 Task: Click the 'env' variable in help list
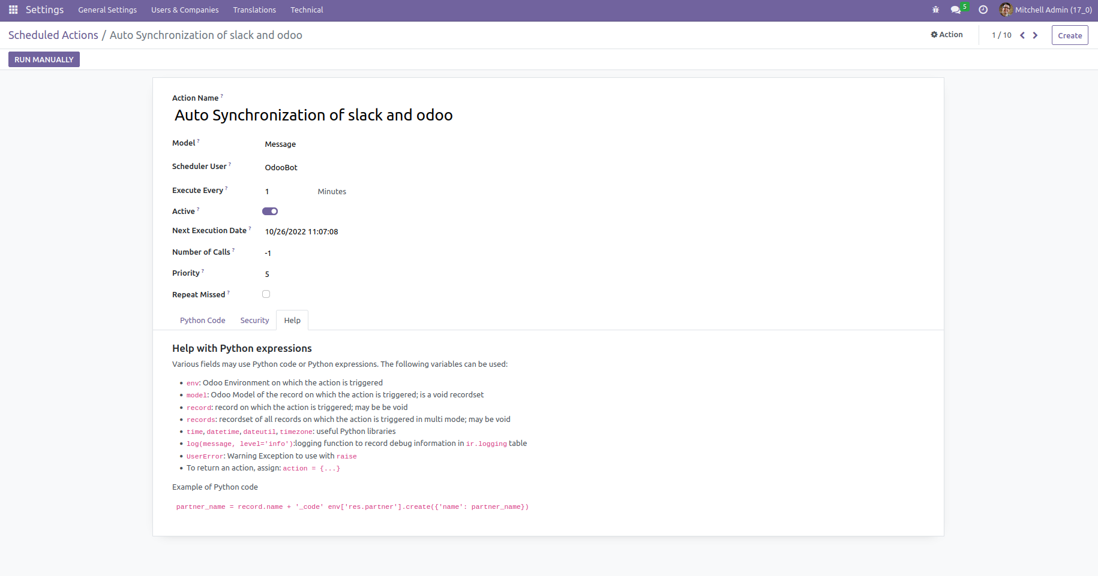pyautogui.click(x=193, y=383)
